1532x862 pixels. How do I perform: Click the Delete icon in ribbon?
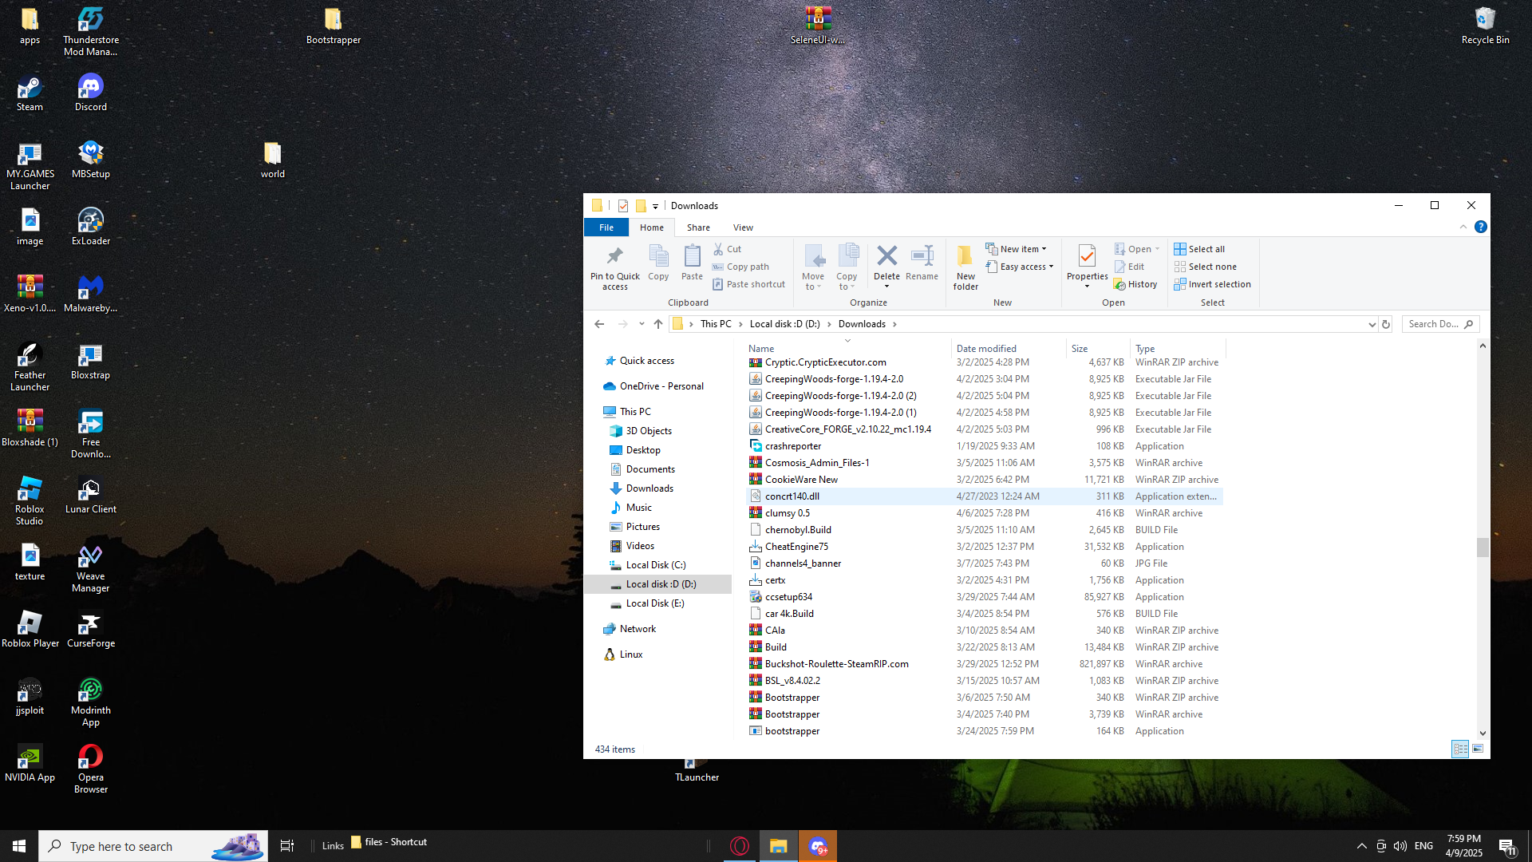pos(886,256)
